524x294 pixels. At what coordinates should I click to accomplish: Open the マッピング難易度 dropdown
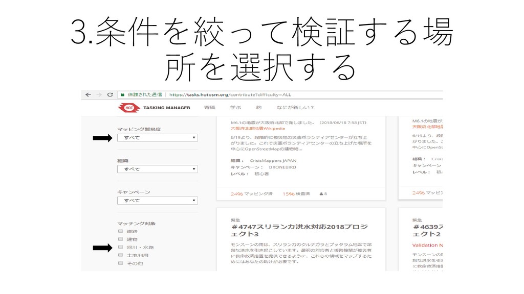(158, 138)
